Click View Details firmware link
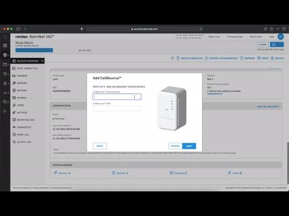The height and width of the screenshot is (216, 289). pos(214,94)
